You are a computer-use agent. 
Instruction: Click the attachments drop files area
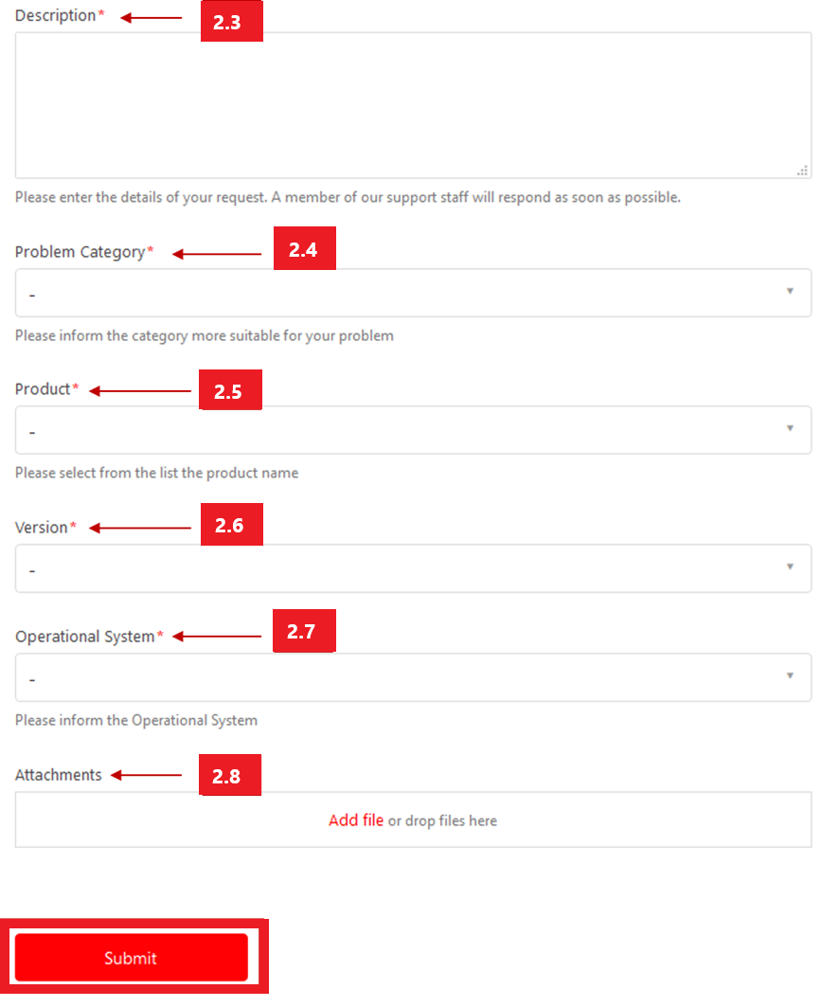click(x=414, y=819)
